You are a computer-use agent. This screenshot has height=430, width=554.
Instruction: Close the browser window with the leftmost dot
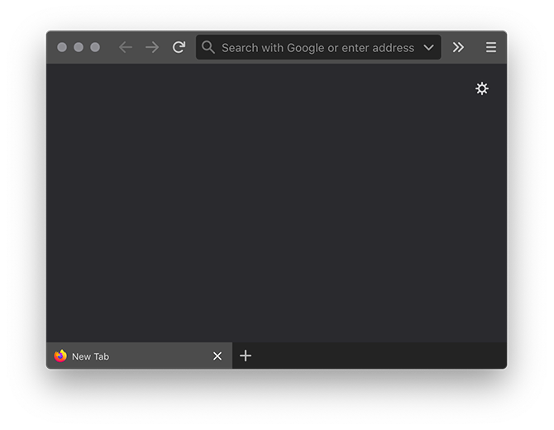62,47
